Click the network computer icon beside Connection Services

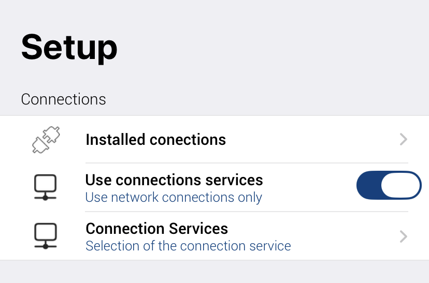(46, 236)
